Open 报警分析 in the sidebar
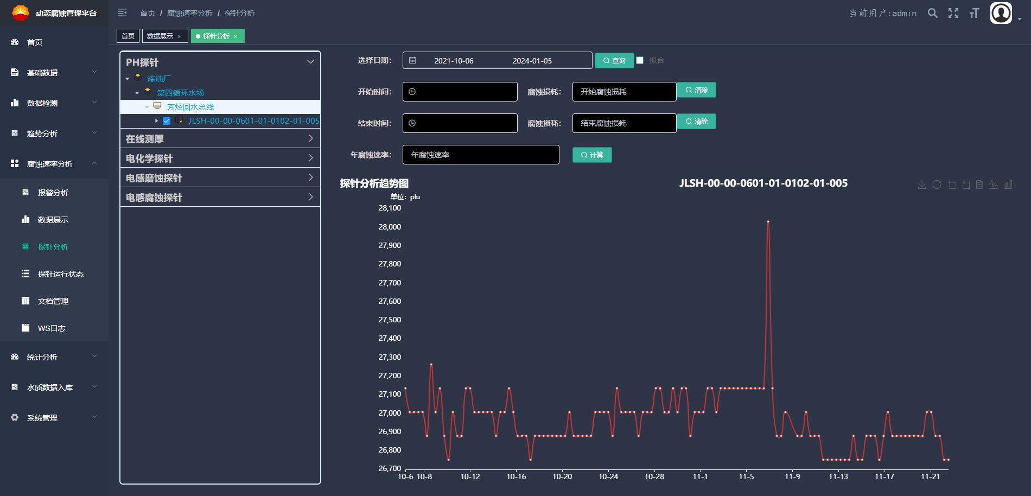Screen dimensions: 1031x496 [x=54, y=192]
